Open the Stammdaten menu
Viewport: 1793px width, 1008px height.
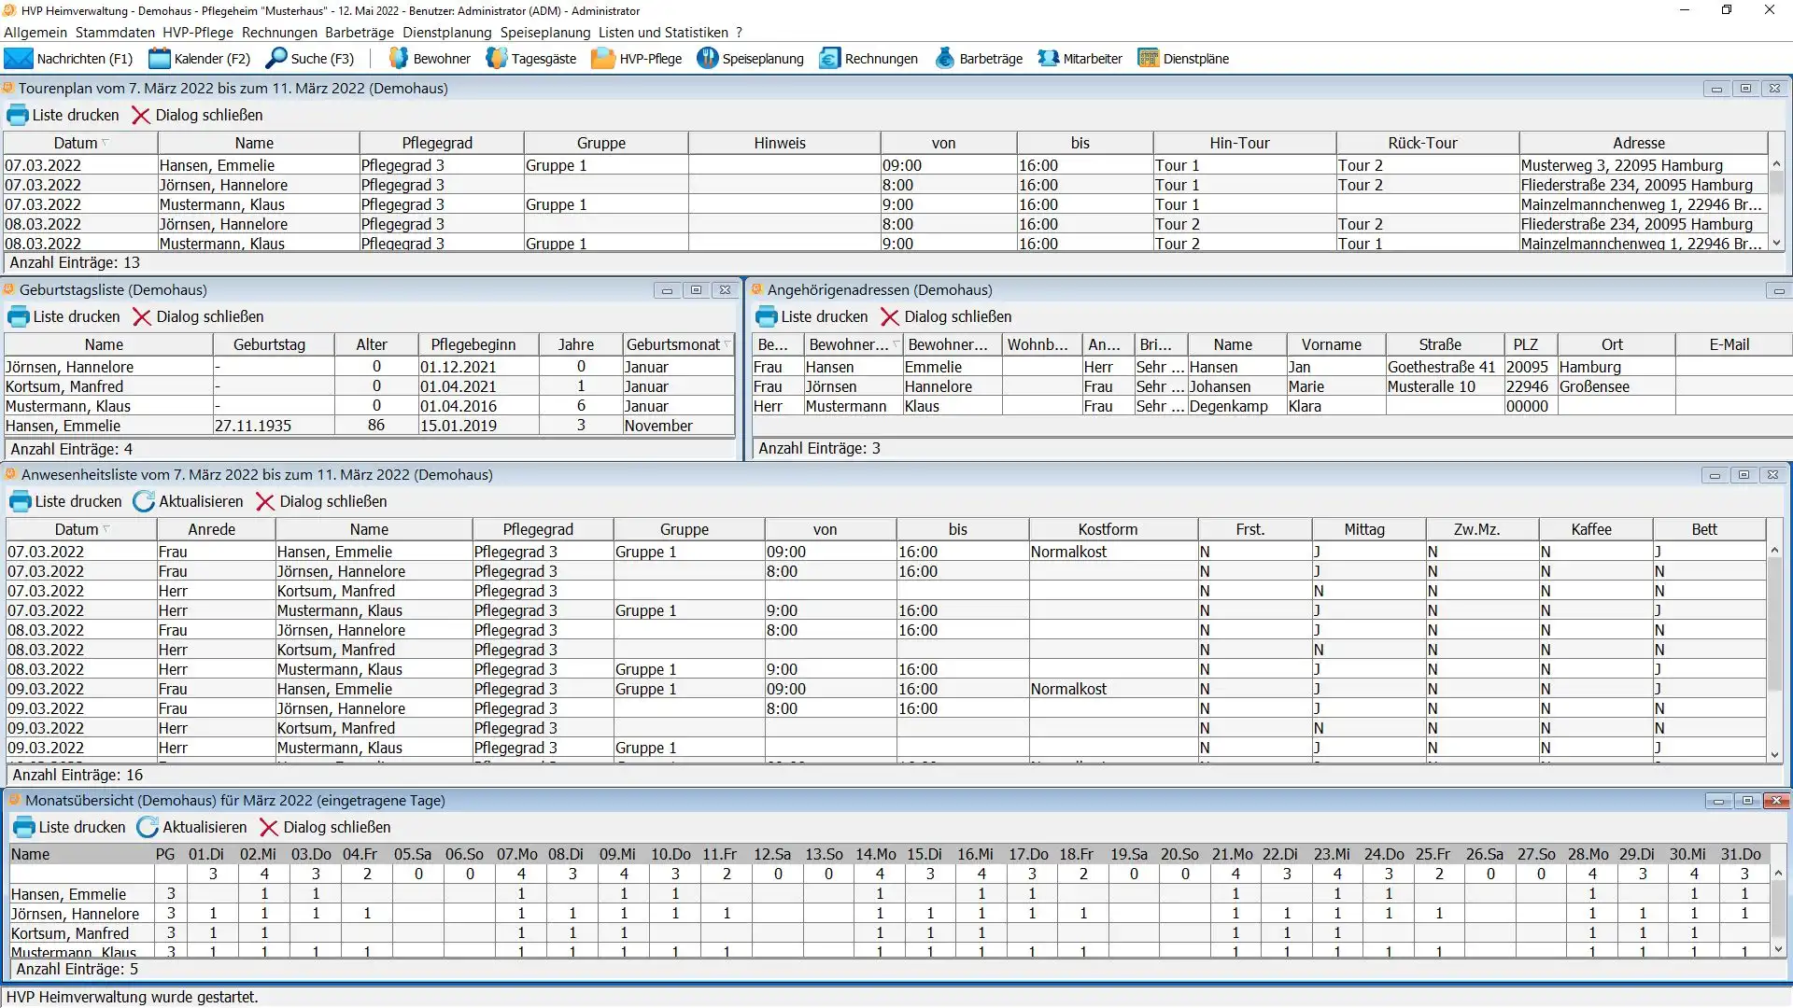[x=115, y=33]
